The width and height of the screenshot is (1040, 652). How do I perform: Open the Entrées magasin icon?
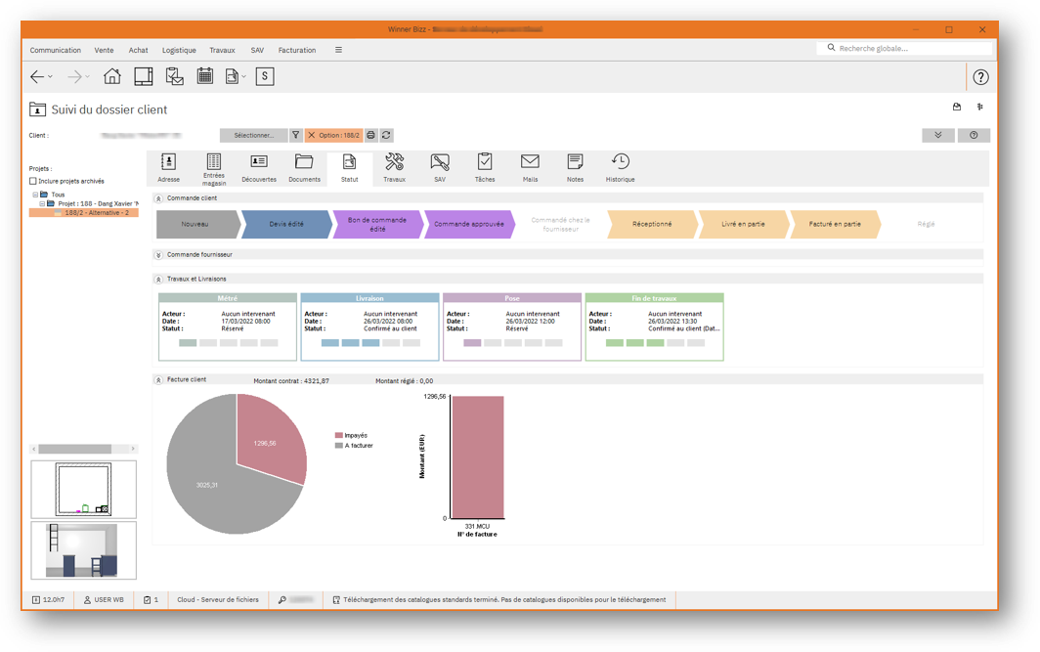tap(213, 166)
